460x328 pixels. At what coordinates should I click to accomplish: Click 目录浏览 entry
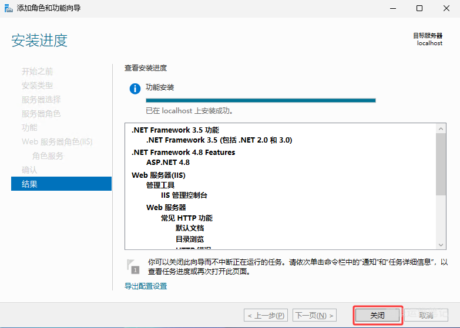pos(190,239)
